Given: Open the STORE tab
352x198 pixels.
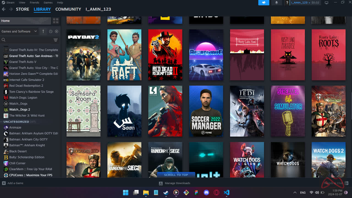Looking at the screenshot, I should (x=23, y=9).
